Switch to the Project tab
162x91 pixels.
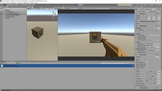point(3,62)
